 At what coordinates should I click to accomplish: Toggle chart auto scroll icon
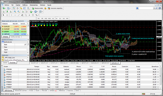[x=23, y=12]
